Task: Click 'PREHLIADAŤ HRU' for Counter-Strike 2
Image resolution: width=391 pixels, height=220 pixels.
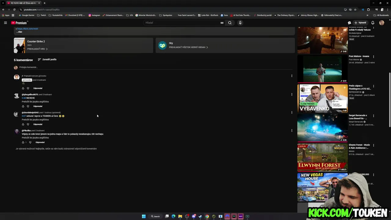Action: point(37,49)
